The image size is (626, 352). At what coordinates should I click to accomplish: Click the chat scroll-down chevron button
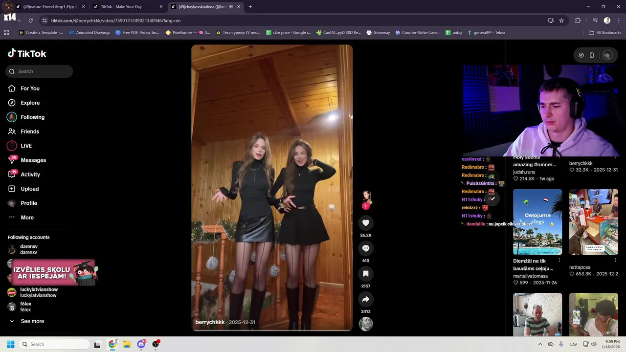coord(492,198)
